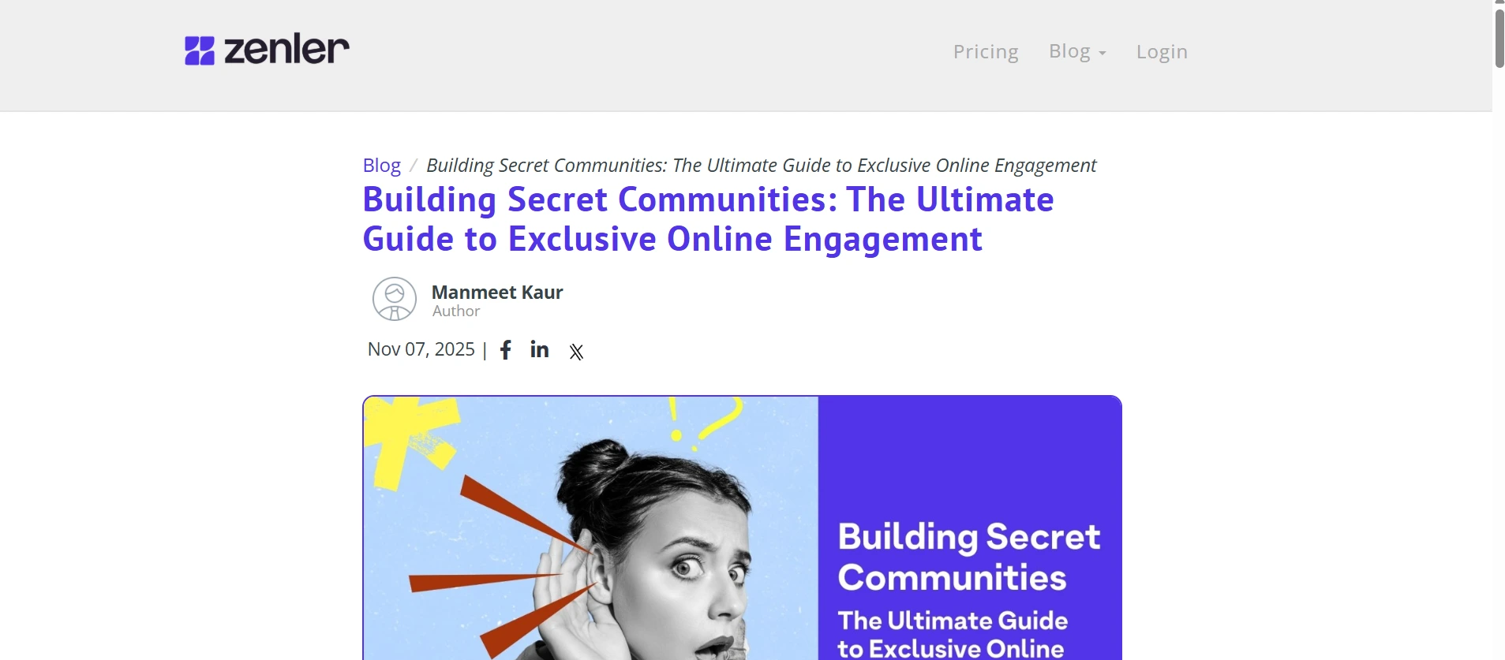This screenshot has width=1505, height=660.
Task: Open the Login page
Action: pos(1162,51)
